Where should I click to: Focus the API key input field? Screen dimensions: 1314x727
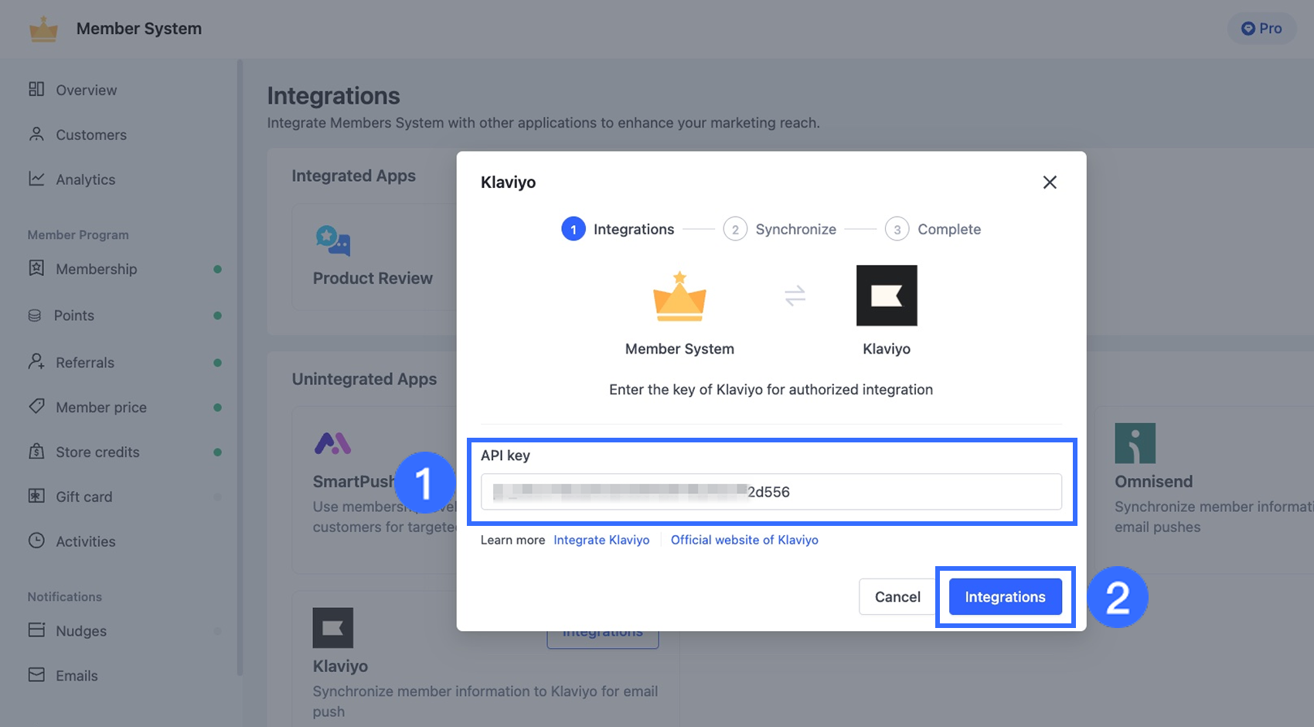771,492
